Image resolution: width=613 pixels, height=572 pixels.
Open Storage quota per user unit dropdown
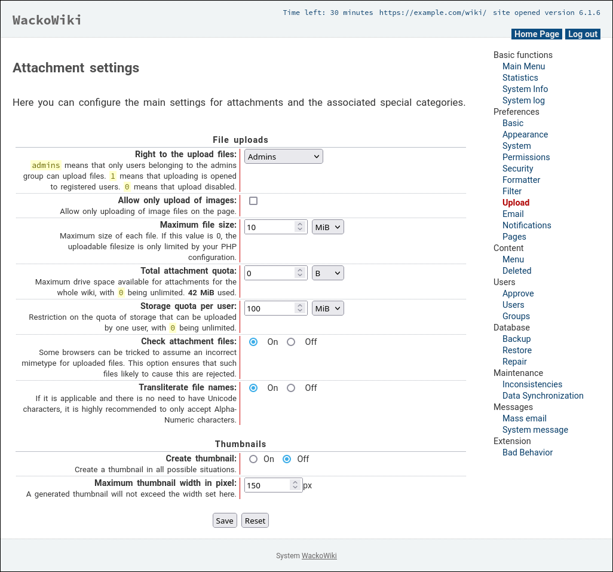[x=327, y=308]
